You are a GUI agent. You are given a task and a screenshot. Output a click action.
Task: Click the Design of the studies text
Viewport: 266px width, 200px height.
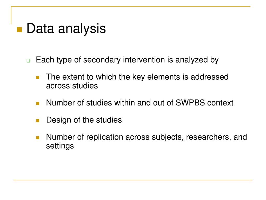(x=84, y=120)
